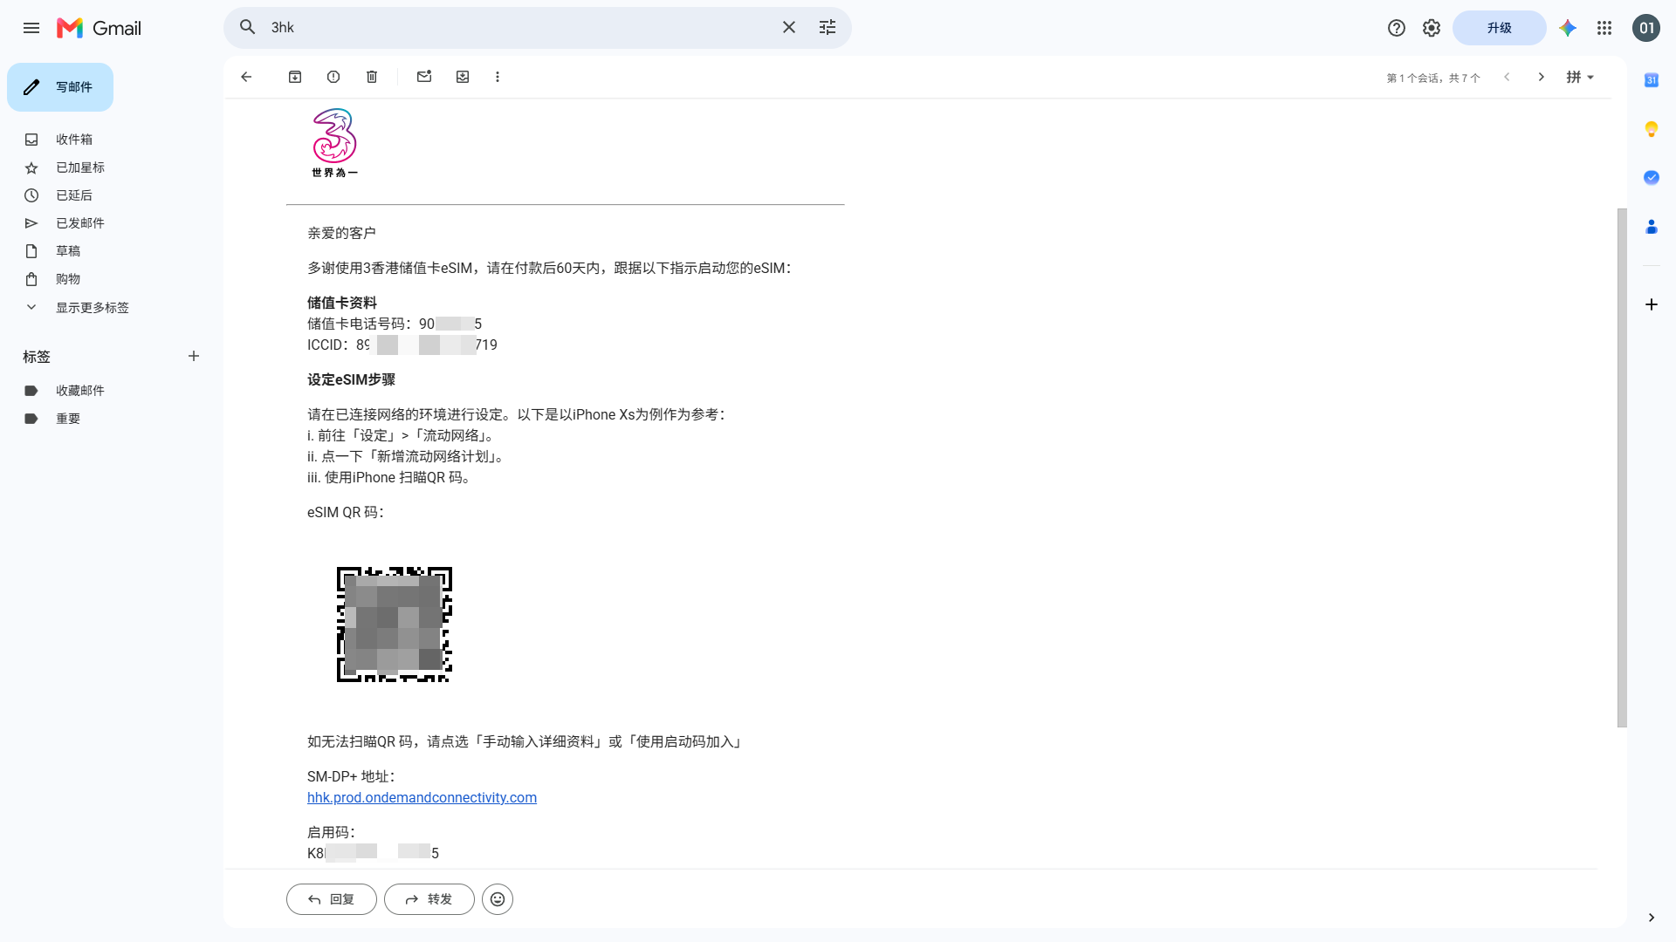Forward the email with 转发
1676x942 pixels.
[x=429, y=899]
